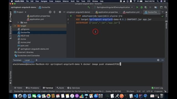Click the ENTRYPOINT line in Dockerfile editor

(x=98, y=23)
